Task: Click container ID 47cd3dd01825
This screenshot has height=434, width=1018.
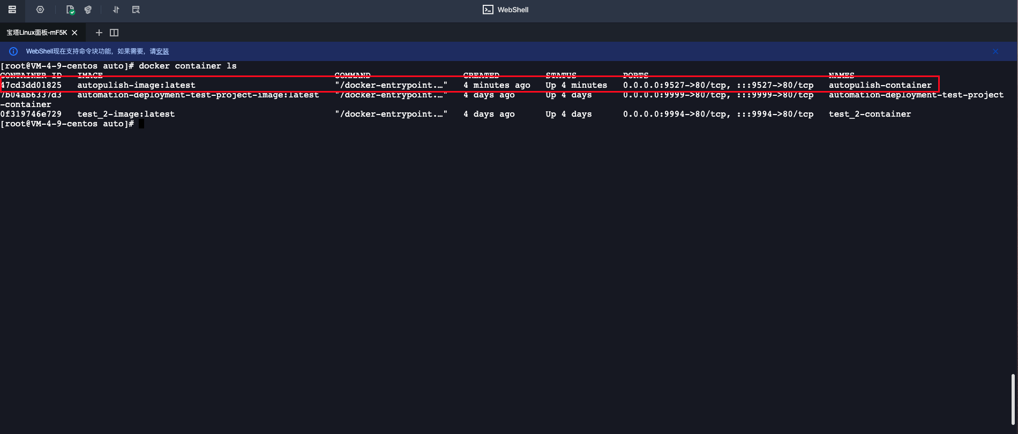Action: pyautogui.click(x=31, y=85)
